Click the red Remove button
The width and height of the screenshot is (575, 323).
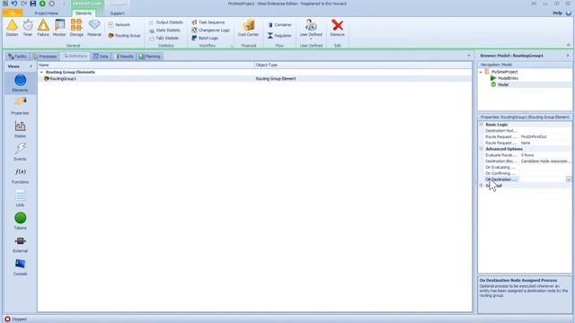(338, 28)
